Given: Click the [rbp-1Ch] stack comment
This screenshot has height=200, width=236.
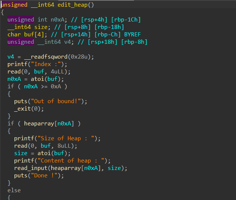Looking at the screenshot, I should point(126,20).
